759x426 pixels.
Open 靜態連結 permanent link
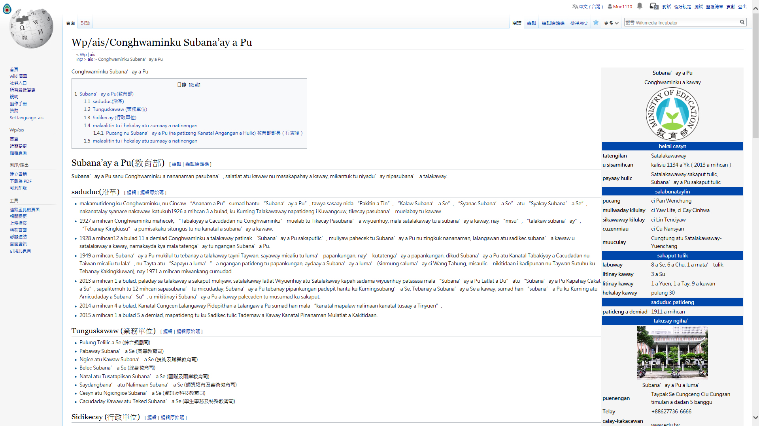pos(18,237)
